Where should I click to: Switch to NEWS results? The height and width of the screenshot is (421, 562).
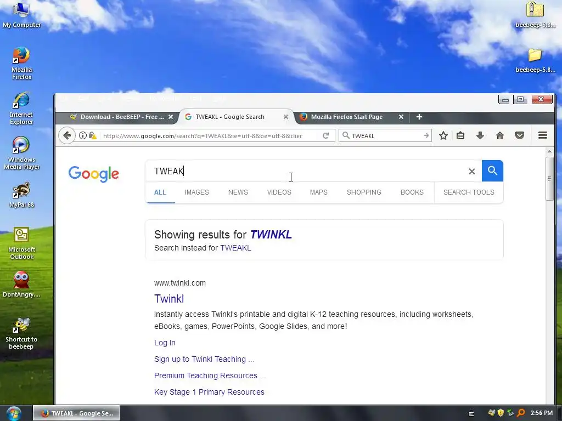pyautogui.click(x=238, y=192)
